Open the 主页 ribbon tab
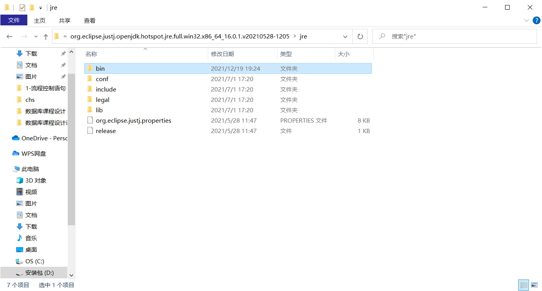542x291 pixels. tap(40, 20)
